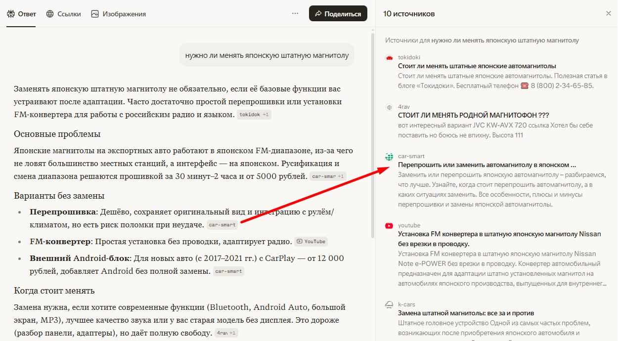Click the car-smart green globe favicon
This screenshot has width=618, height=341.
coord(389,156)
